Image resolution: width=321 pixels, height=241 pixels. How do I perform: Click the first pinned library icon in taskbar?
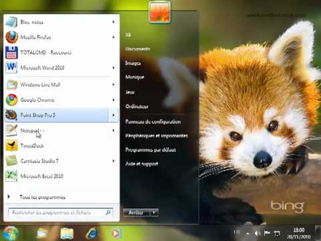tap(42, 234)
